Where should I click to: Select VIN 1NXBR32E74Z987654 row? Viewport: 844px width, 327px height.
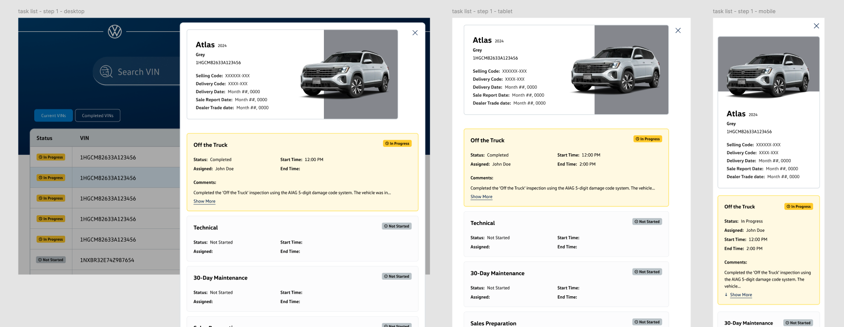click(x=105, y=260)
